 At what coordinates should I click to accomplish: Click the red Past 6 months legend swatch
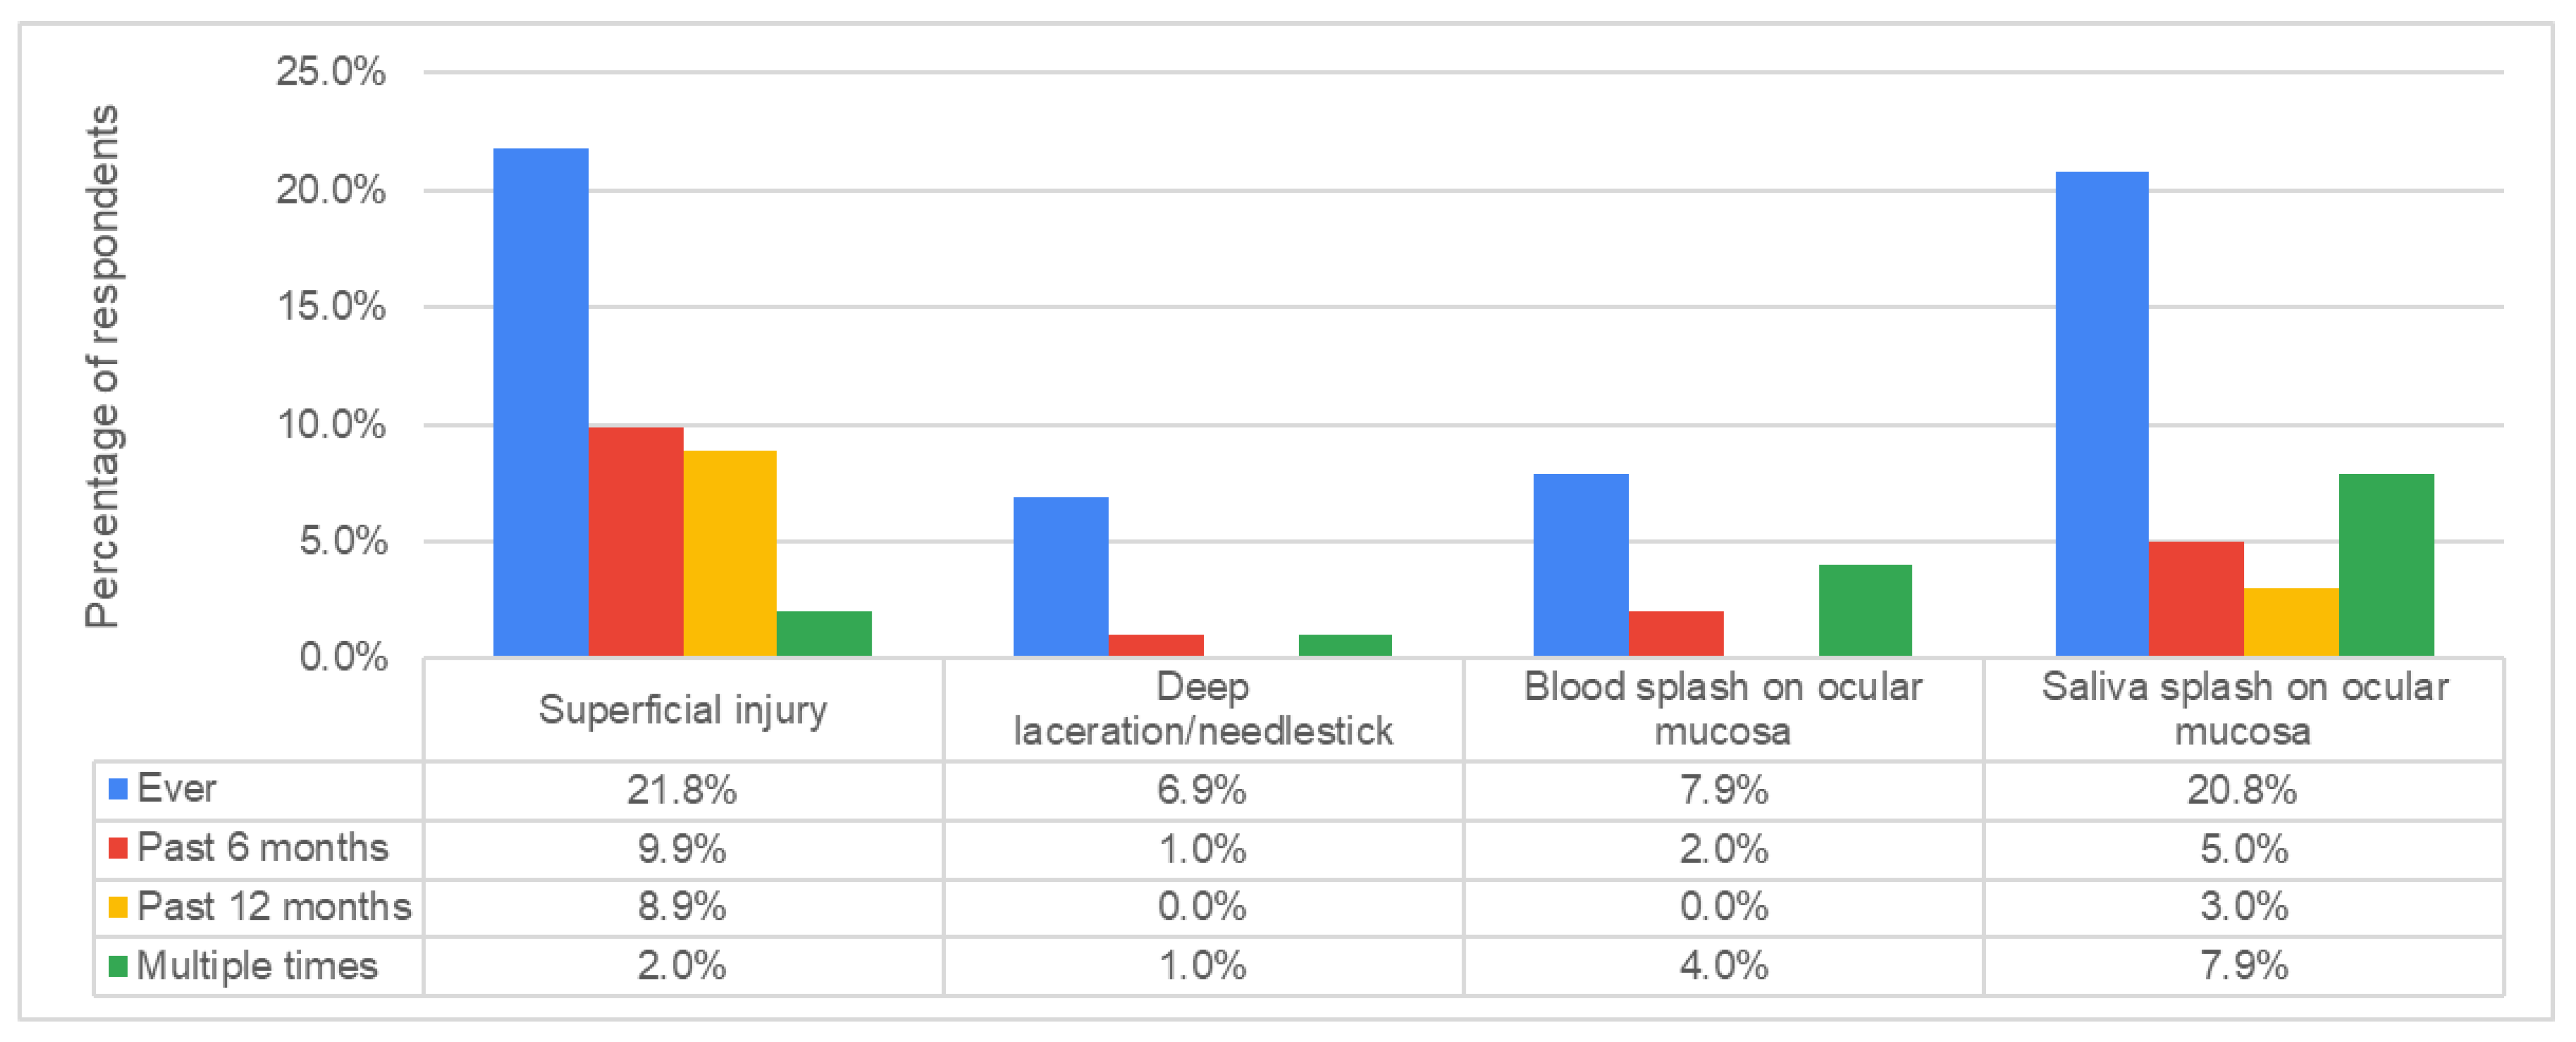[x=117, y=848]
